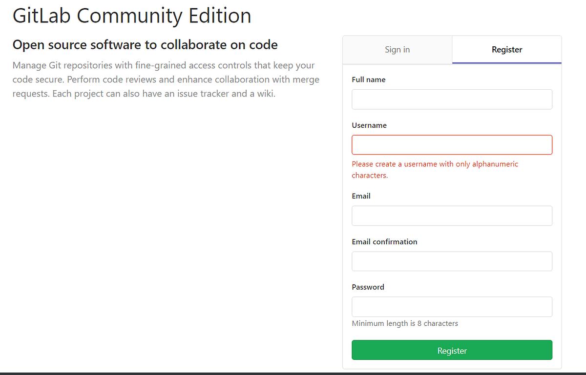Click the "Open source software" subheading
Screen dimensions: 586x375
tap(145, 45)
